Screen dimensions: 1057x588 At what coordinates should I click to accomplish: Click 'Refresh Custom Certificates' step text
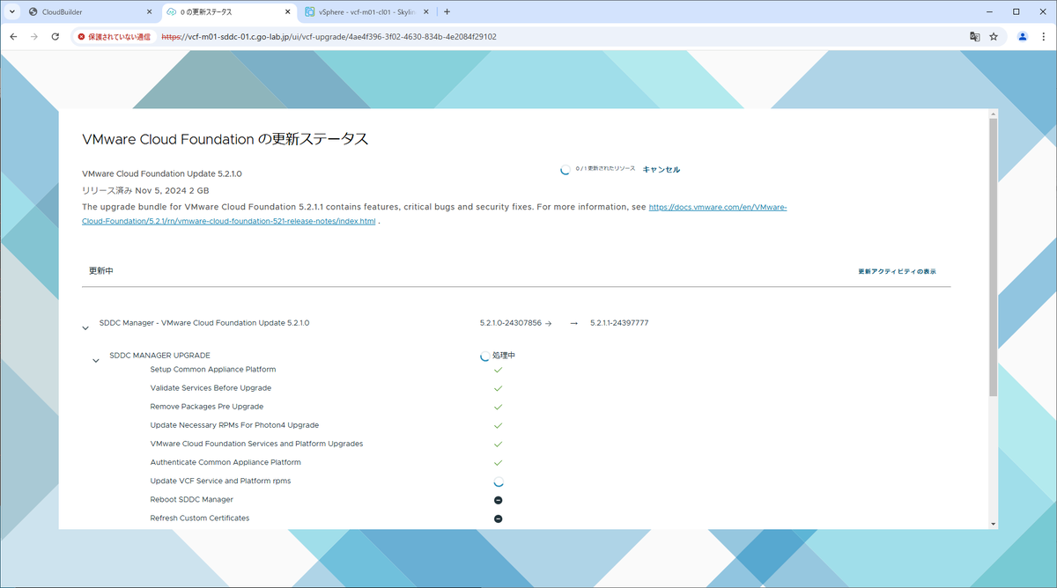click(x=200, y=518)
